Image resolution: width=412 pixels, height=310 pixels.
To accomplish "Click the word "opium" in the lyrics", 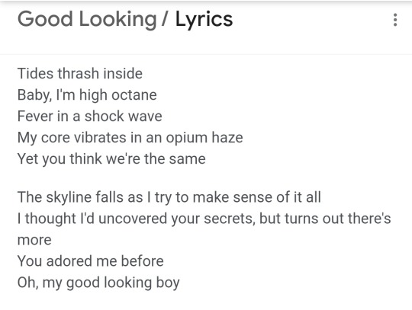I will pos(187,138).
